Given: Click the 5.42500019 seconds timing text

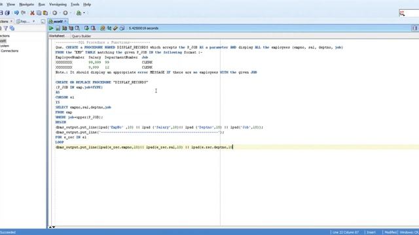Looking at the screenshot, I should click(x=143, y=28).
